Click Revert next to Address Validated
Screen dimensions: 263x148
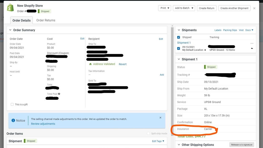pyautogui.click(x=122, y=64)
